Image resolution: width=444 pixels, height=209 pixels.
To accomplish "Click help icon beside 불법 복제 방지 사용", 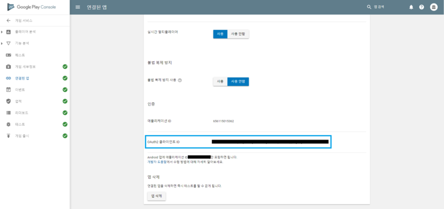I will coord(180,80).
